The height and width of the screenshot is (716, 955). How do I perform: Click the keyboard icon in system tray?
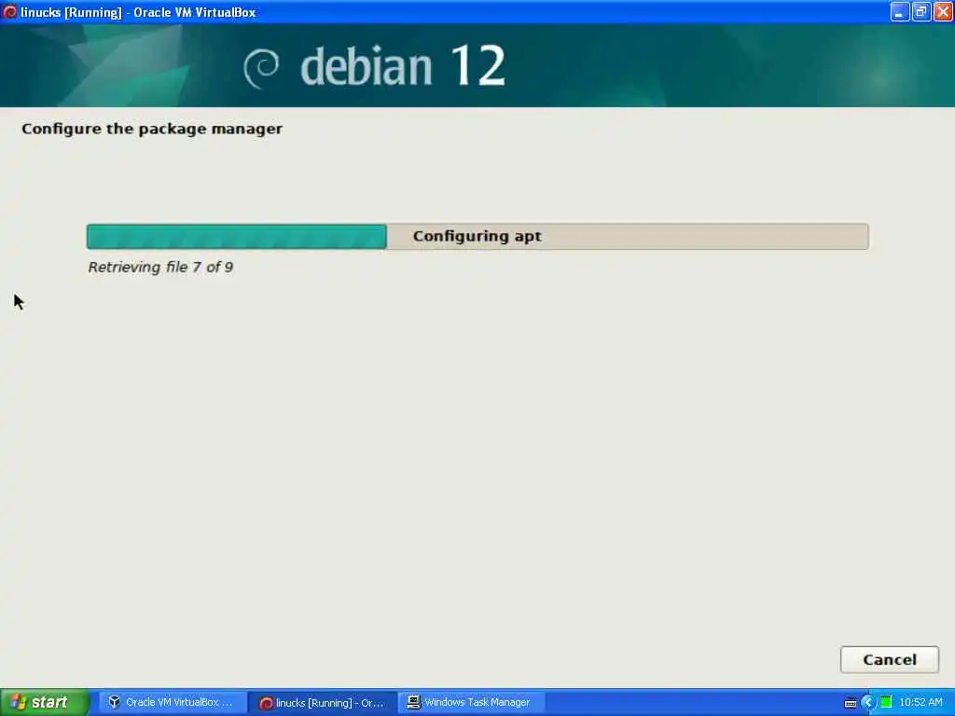(x=851, y=703)
